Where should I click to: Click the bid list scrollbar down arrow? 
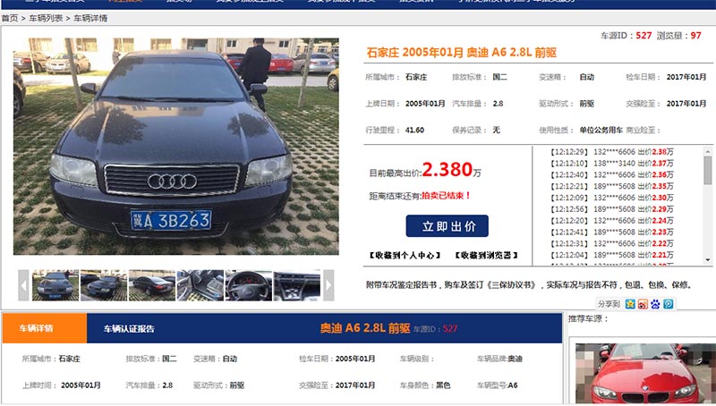click(708, 260)
